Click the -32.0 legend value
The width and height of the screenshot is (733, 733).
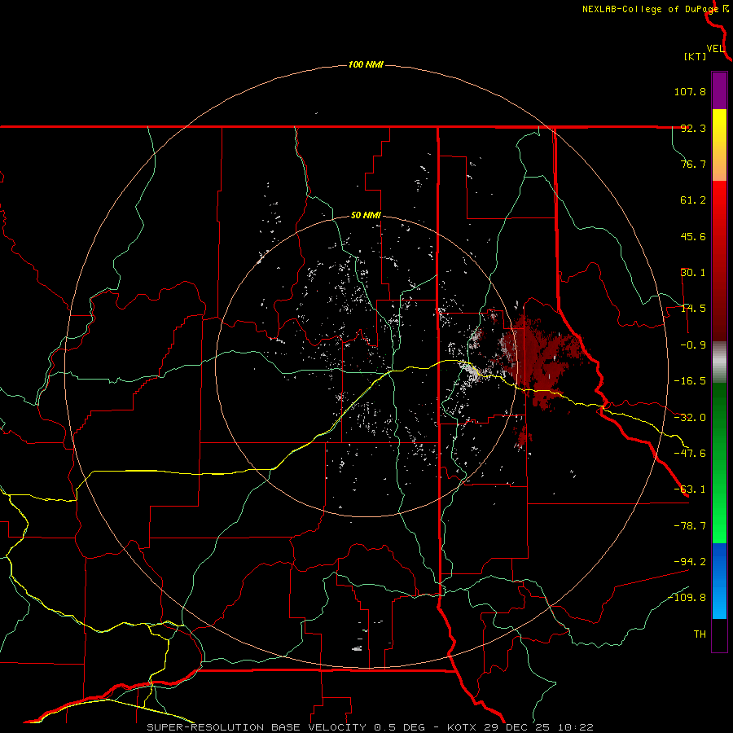(690, 418)
